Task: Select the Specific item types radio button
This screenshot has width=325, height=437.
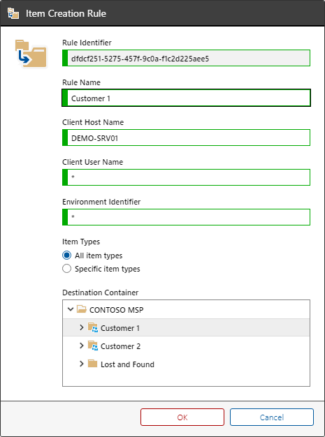Action: click(66, 269)
